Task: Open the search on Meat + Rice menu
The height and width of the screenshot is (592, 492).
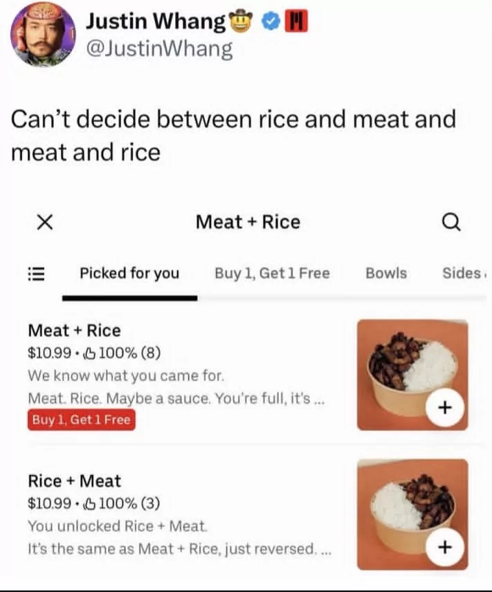Action: point(451,222)
